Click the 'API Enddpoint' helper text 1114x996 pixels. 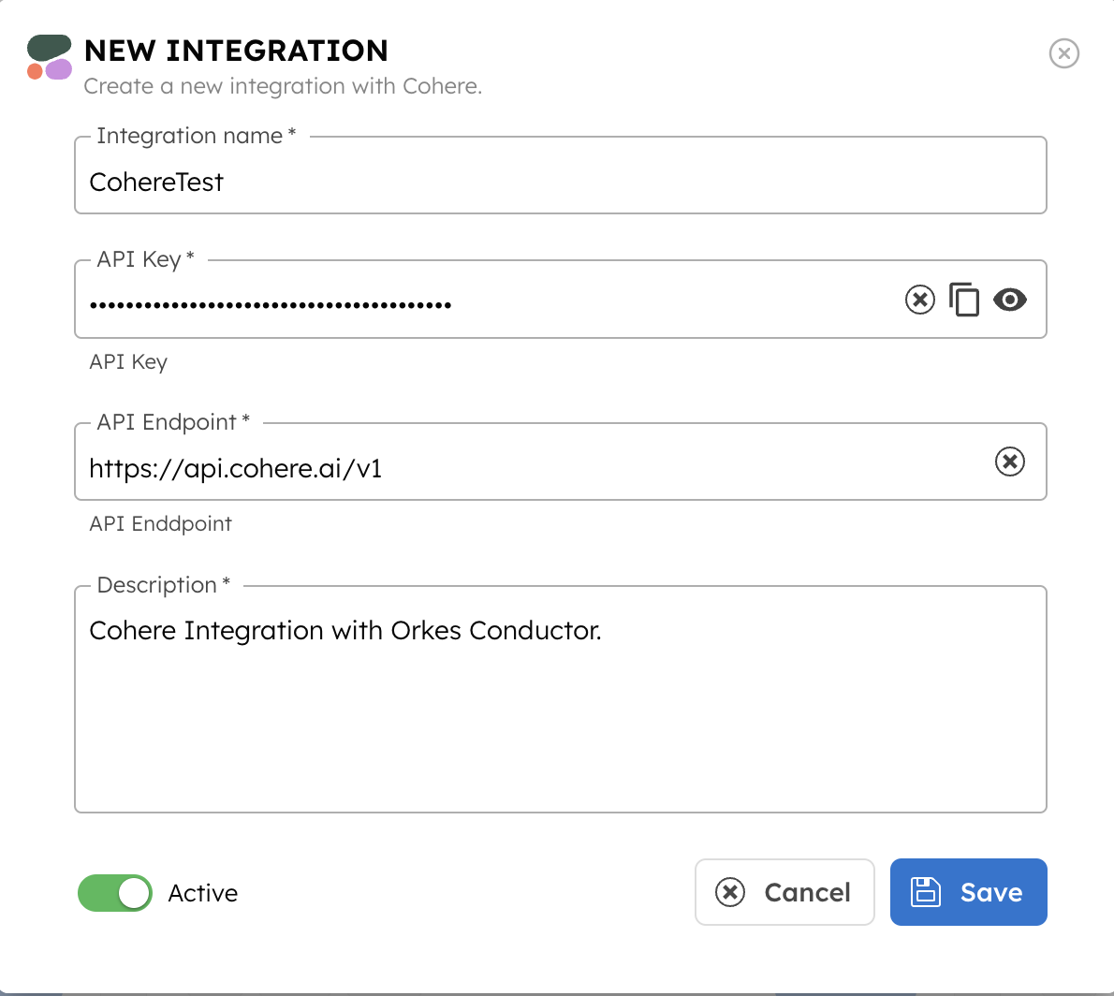pyautogui.click(x=161, y=524)
